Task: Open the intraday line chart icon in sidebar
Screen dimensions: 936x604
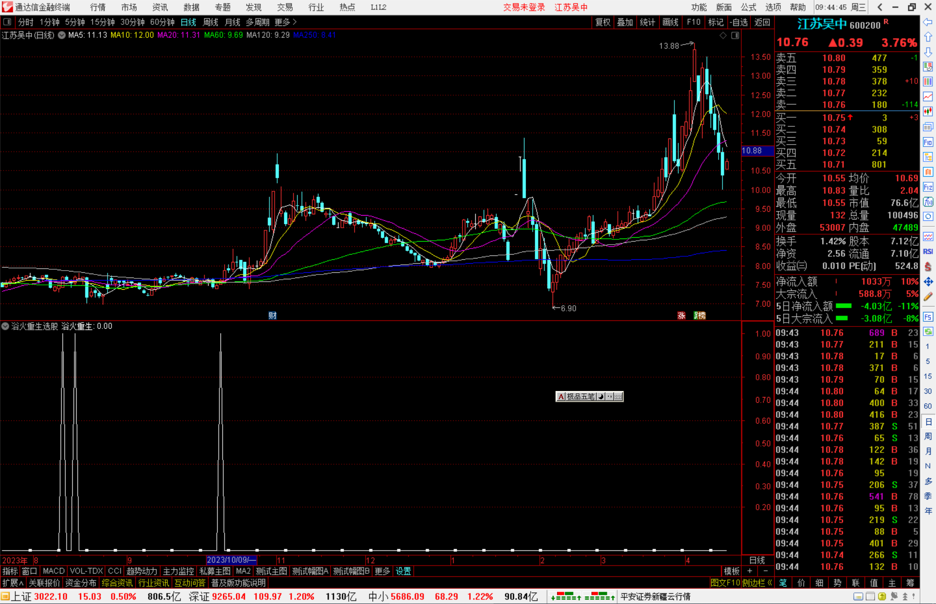Action: pos(928,97)
